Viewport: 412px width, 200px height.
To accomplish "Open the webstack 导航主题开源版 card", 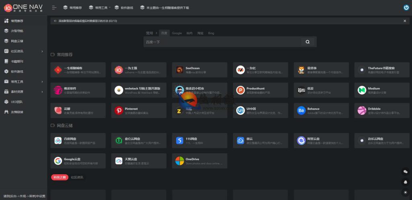I will point(139,90).
